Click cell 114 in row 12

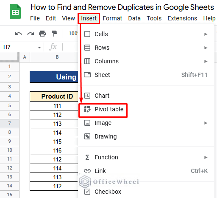point(54,168)
